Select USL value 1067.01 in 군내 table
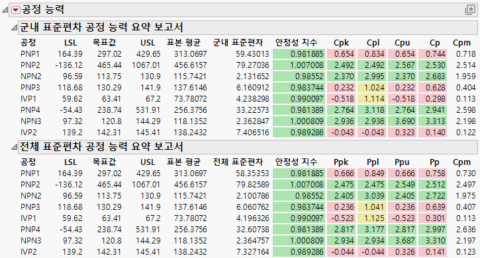Viewport: 480px width, 258px height. point(146,65)
